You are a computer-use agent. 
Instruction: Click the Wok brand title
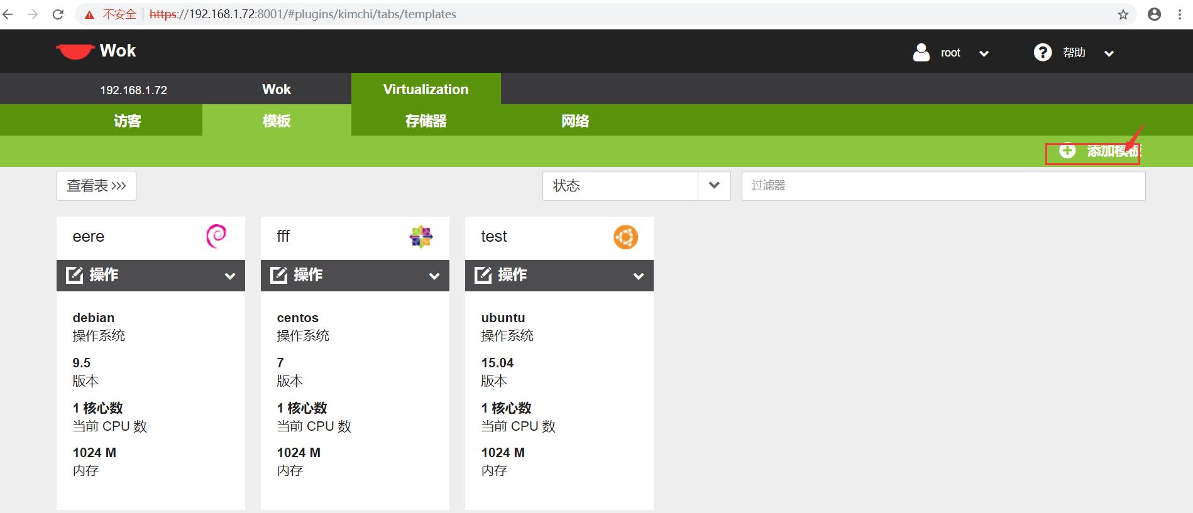pyautogui.click(x=118, y=51)
